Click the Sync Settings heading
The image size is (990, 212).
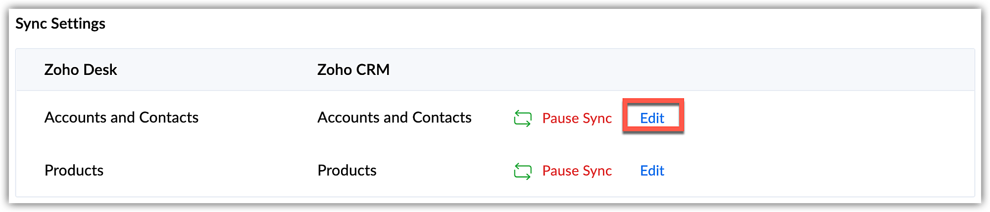tap(60, 24)
